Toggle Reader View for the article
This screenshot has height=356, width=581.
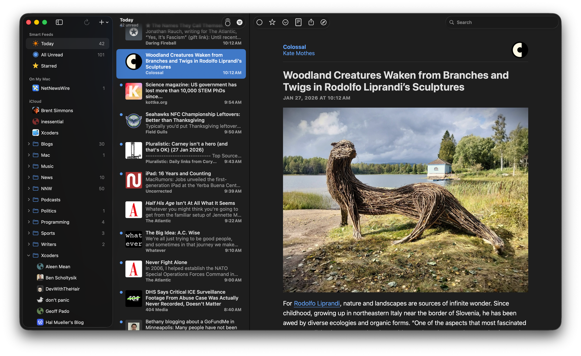click(298, 22)
